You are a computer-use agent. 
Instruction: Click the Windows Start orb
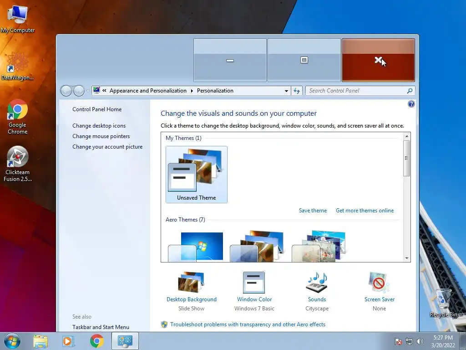[x=12, y=341]
